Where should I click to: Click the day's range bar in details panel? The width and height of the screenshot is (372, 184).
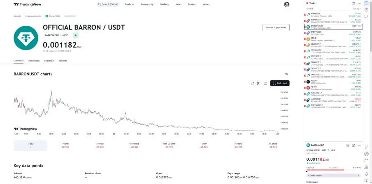334,170
